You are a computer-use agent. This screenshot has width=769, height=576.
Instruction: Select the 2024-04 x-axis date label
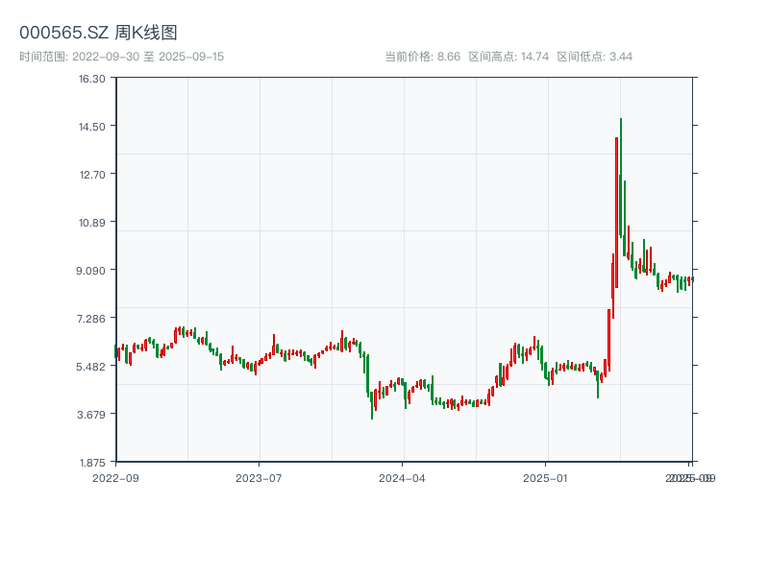[403, 477]
